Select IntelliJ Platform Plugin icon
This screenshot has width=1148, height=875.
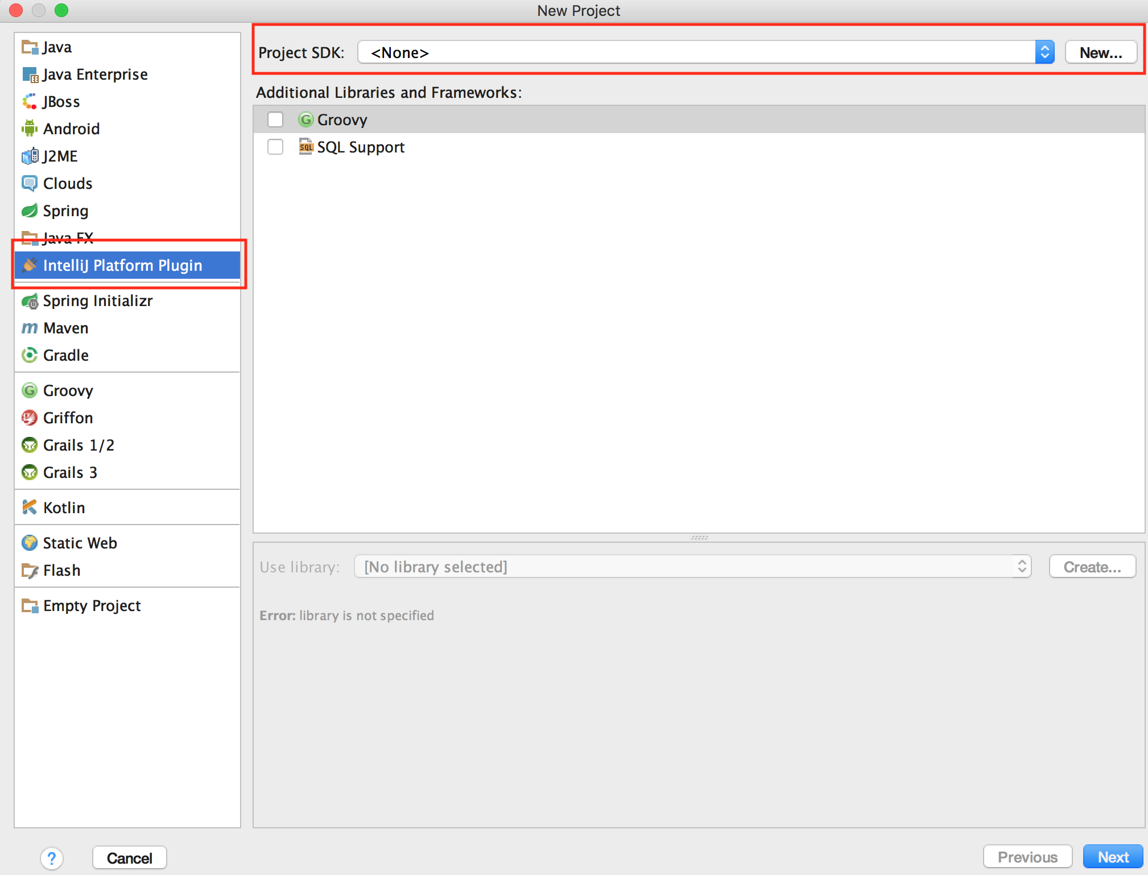click(x=30, y=265)
